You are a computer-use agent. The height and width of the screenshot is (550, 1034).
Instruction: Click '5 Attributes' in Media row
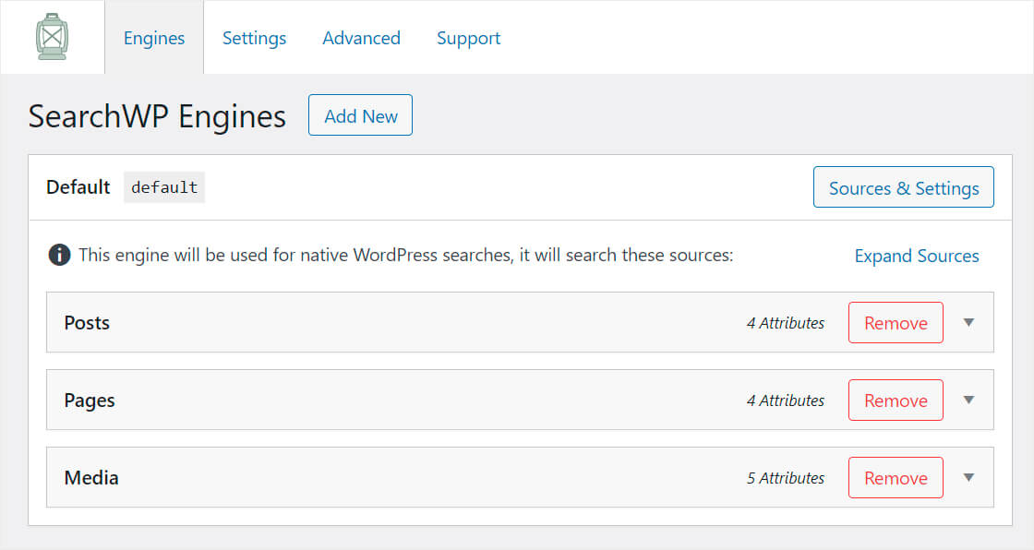(786, 478)
